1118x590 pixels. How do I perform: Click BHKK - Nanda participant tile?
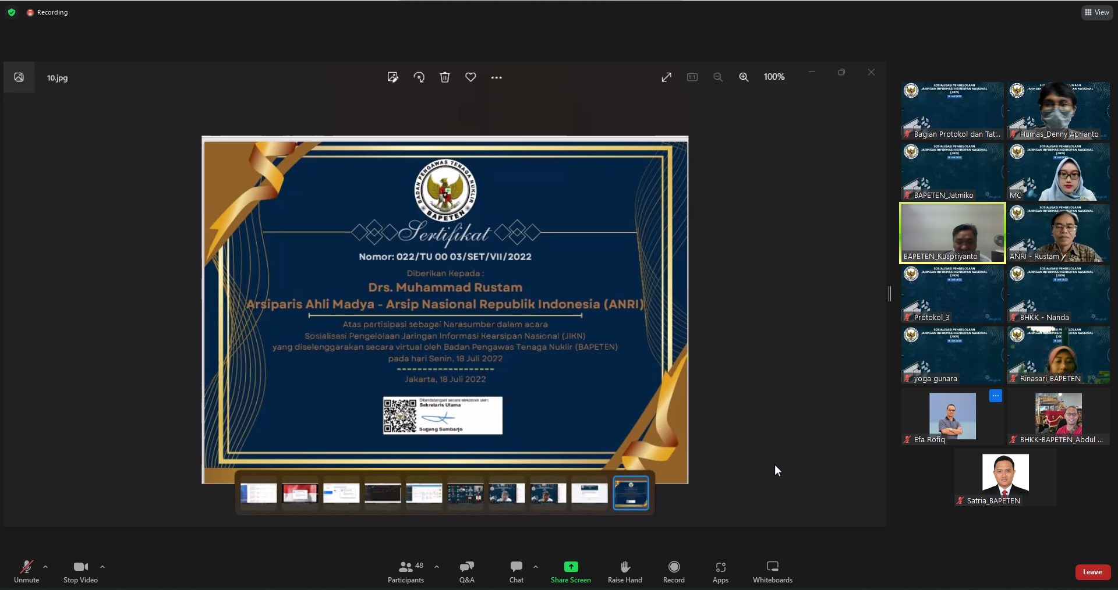[x=1059, y=294]
